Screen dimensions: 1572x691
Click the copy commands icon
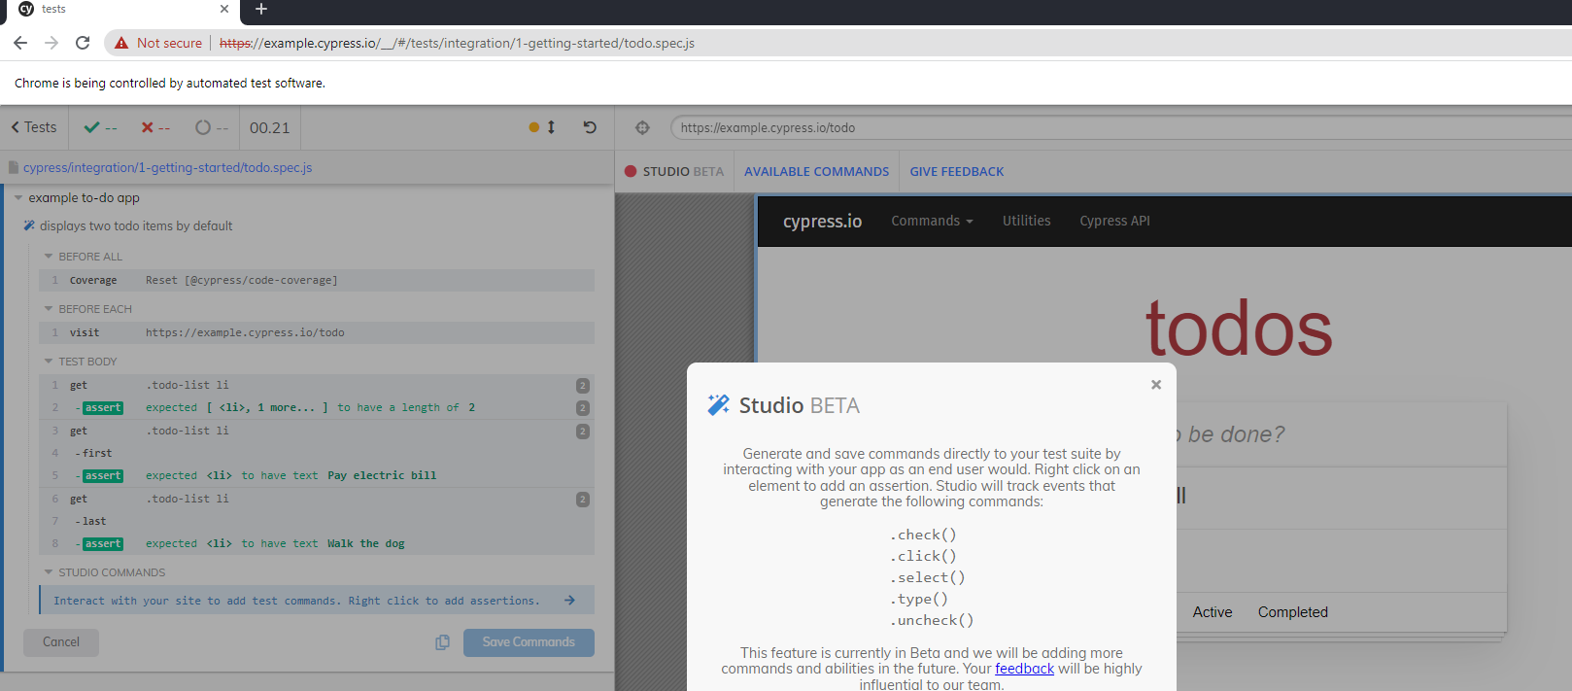443,642
